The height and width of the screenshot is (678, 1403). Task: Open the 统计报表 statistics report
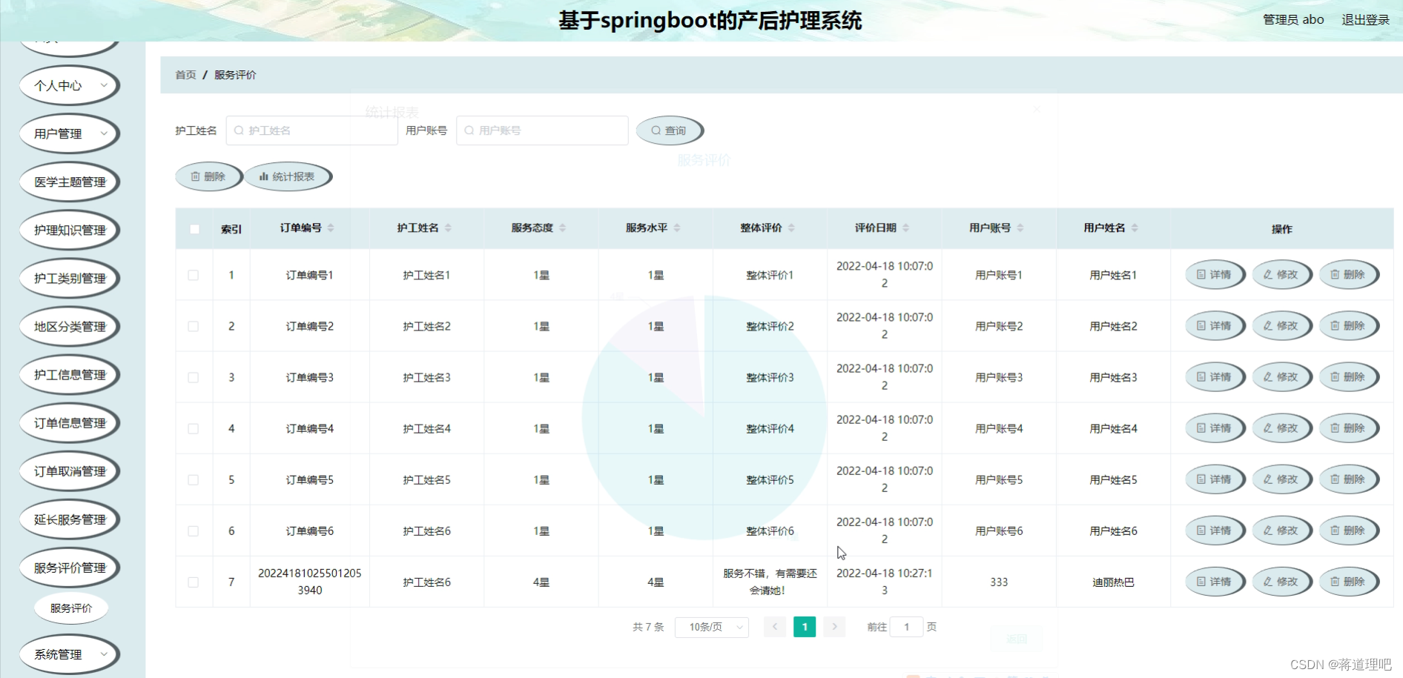[288, 176]
